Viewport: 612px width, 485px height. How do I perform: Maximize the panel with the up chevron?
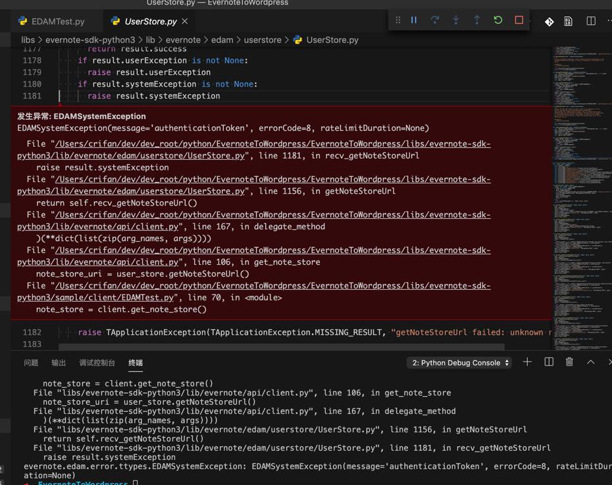tap(591, 362)
